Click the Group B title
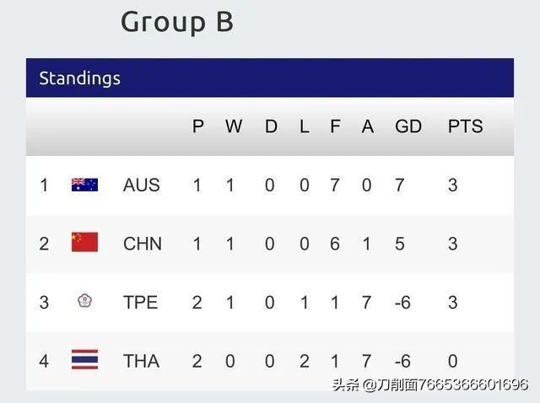 point(176,21)
